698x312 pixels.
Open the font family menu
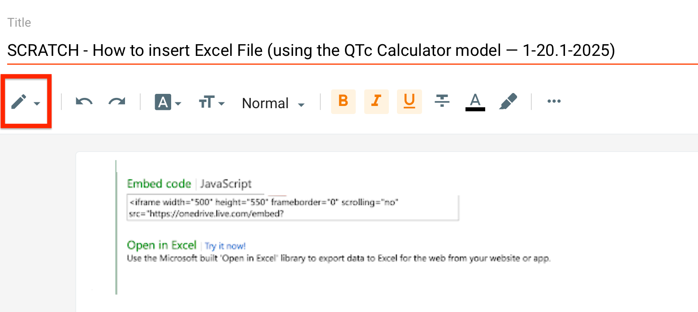168,103
